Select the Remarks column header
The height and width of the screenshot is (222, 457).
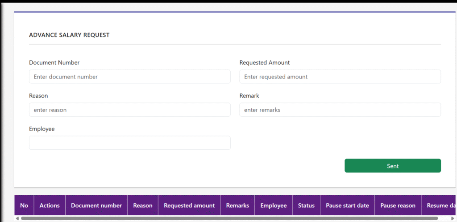tap(237, 206)
